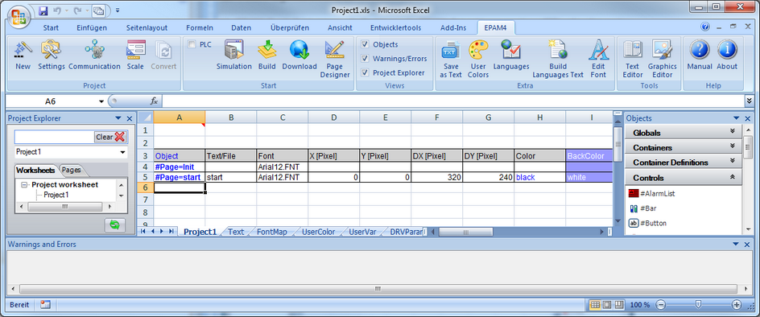This screenshot has height=317, width=760.
Task: Start the Simulation tool
Action: pos(233,50)
